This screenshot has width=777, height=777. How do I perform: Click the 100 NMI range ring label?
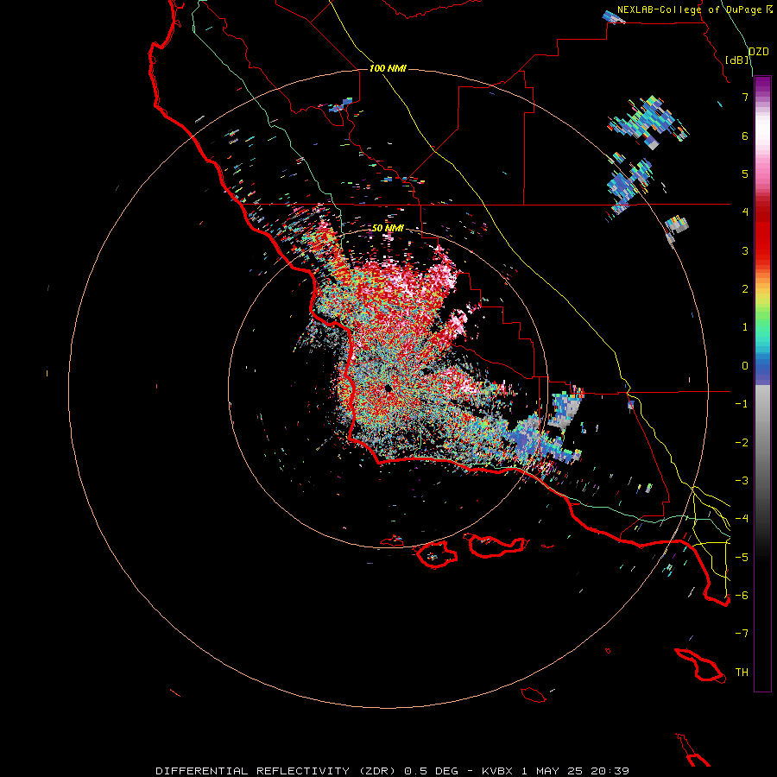(x=388, y=68)
